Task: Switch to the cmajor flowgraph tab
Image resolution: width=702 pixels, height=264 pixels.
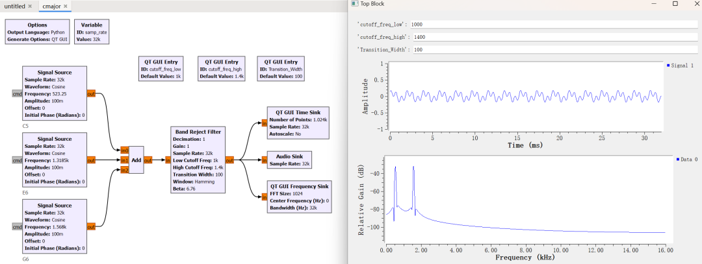Action: tap(51, 6)
